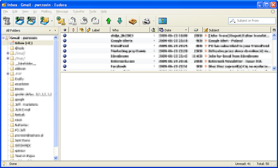Open the Mailbox menu

pyautogui.click(x=46, y=11)
